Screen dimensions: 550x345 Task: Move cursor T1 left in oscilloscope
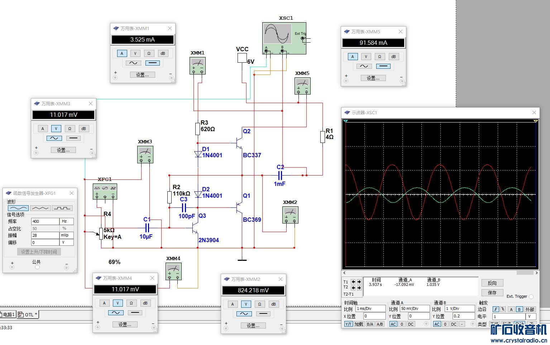pyautogui.click(x=353, y=282)
